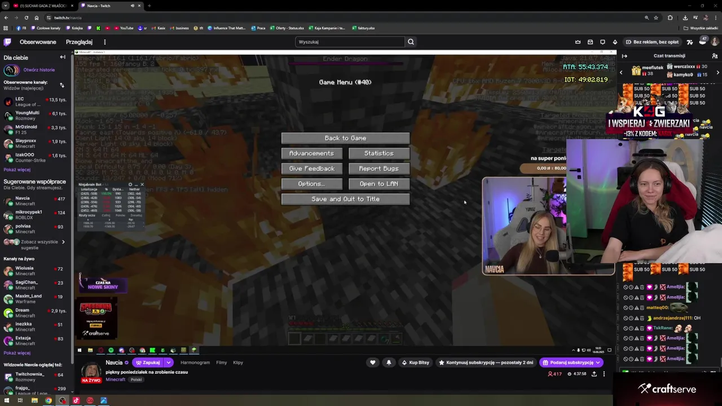Click the Kup Bitsy button

pos(415,363)
